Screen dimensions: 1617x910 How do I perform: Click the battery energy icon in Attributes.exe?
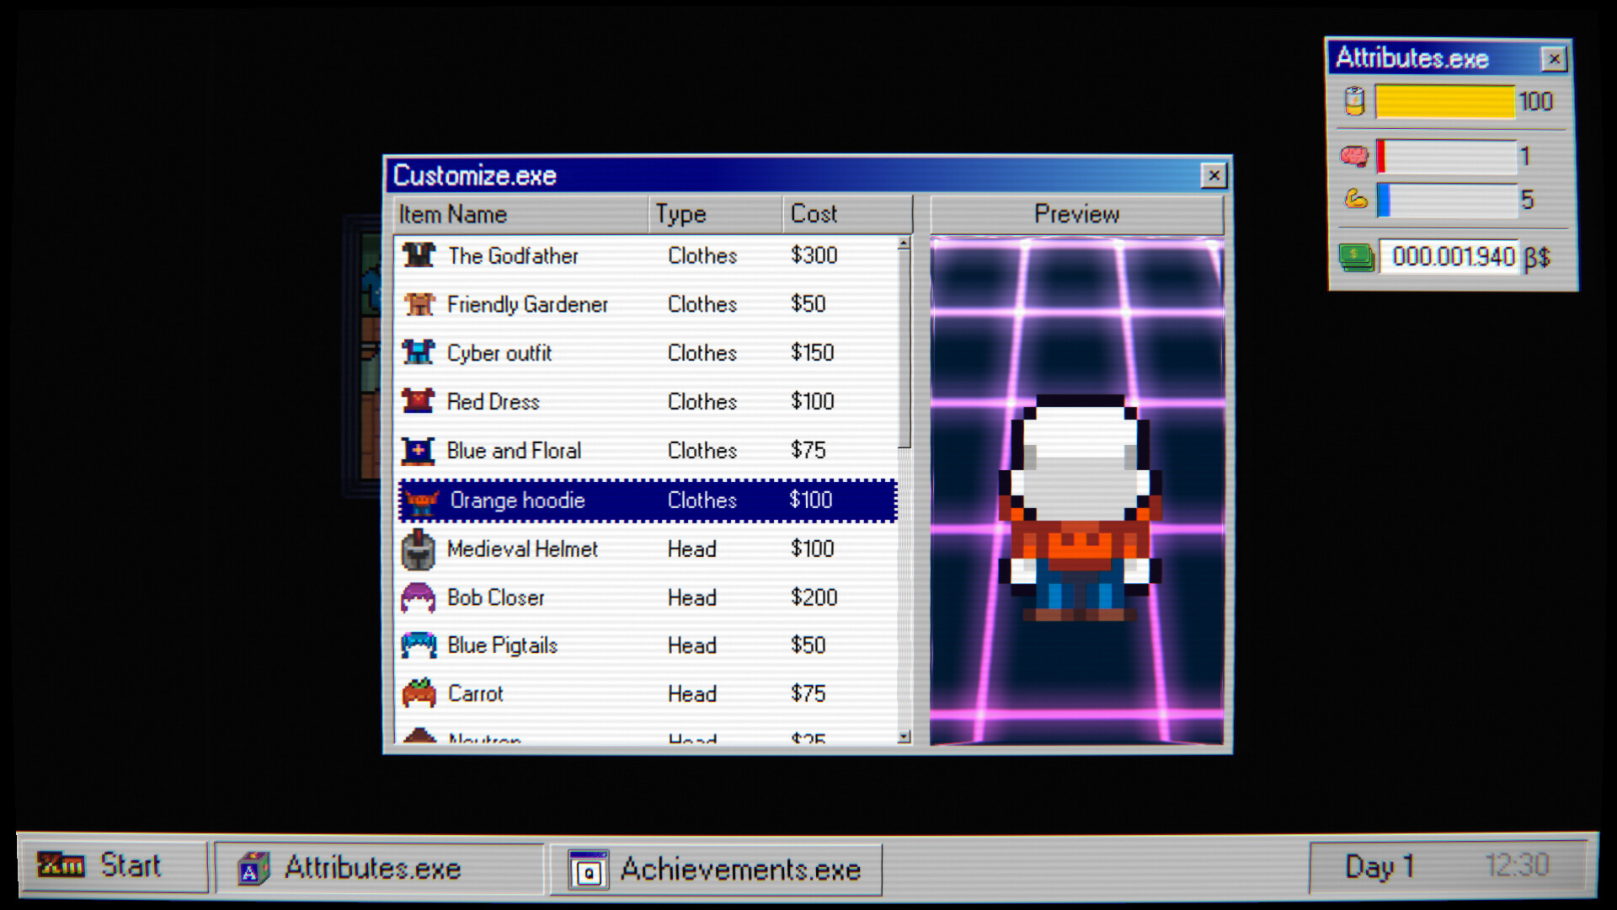click(x=1355, y=100)
